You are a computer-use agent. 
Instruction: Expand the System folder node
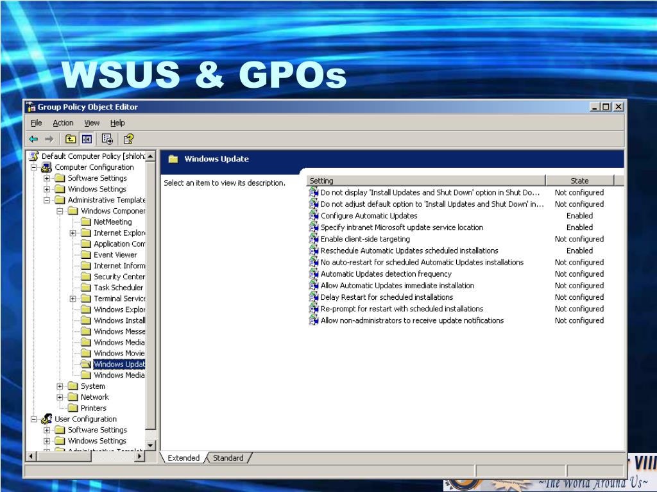(60, 386)
